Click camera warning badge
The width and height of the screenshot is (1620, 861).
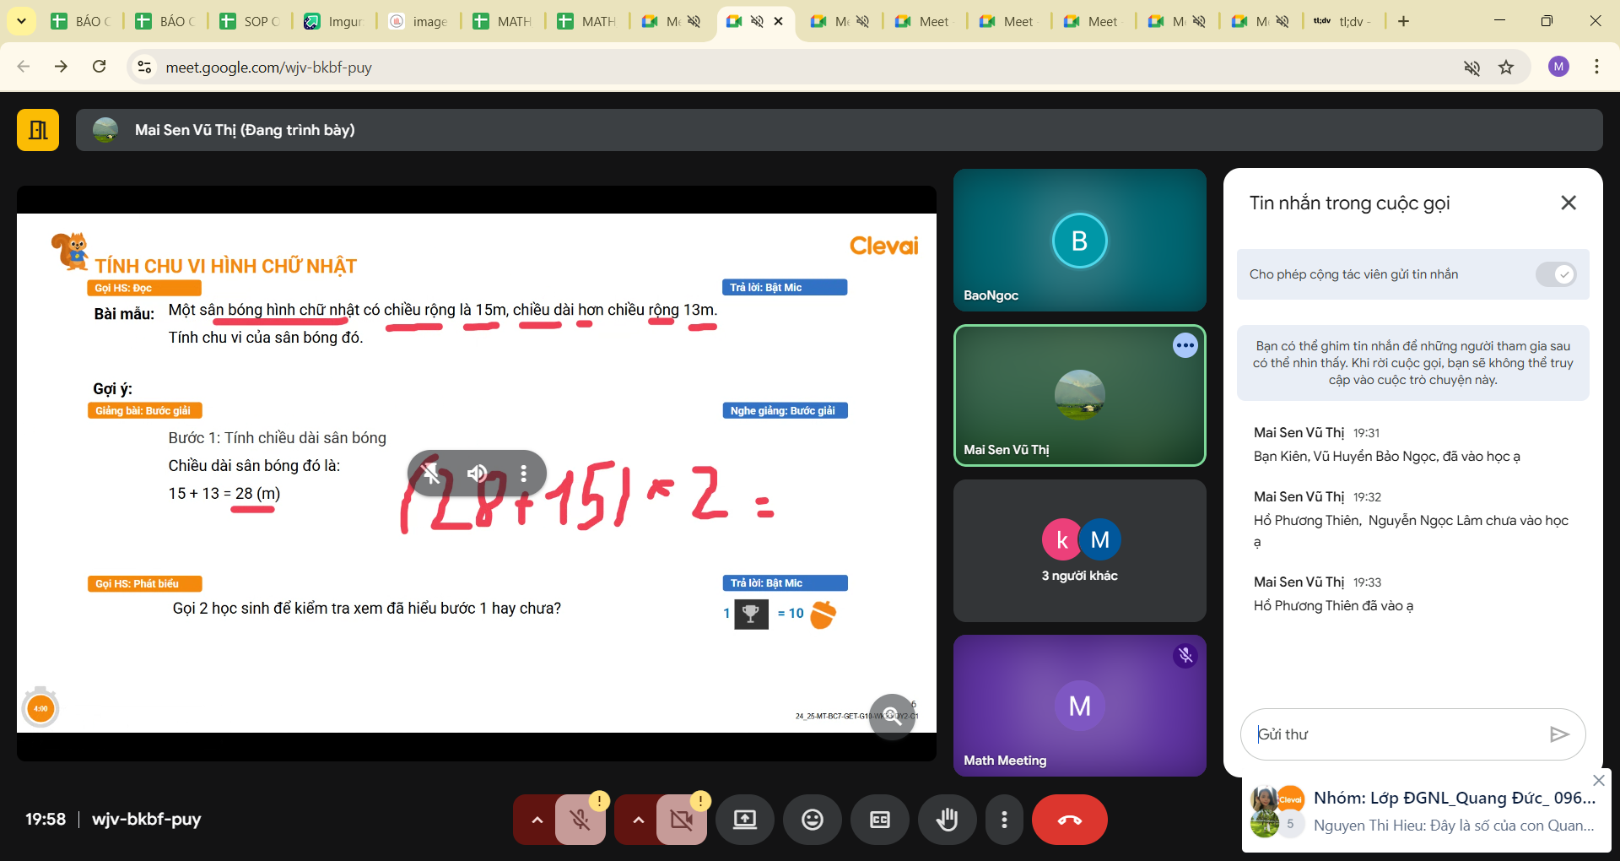click(x=700, y=799)
